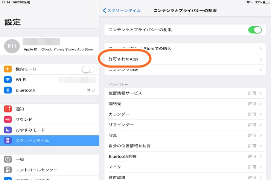Expand 自分の位置情報を共有 row chevron
This screenshot has width=271, height=180.
(x=260, y=146)
